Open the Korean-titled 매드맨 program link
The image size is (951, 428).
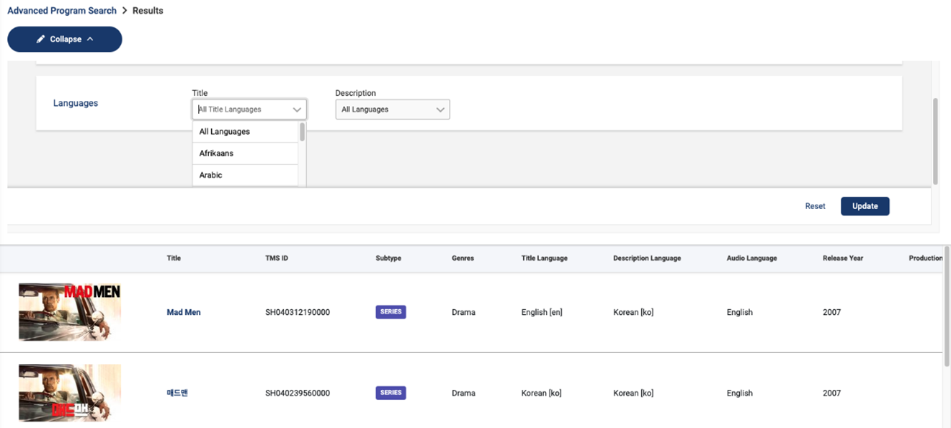tap(177, 393)
